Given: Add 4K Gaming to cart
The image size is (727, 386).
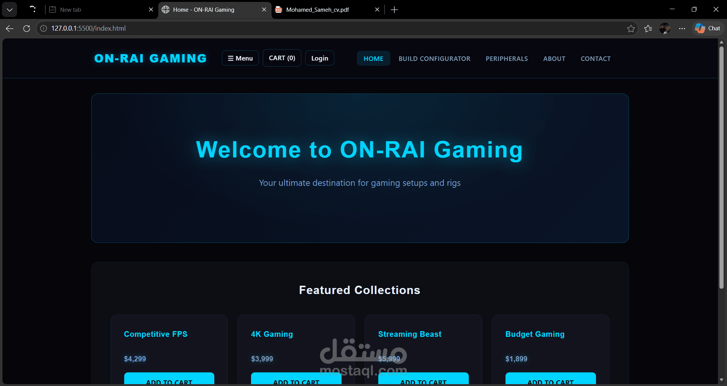Looking at the screenshot, I should (x=296, y=379).
